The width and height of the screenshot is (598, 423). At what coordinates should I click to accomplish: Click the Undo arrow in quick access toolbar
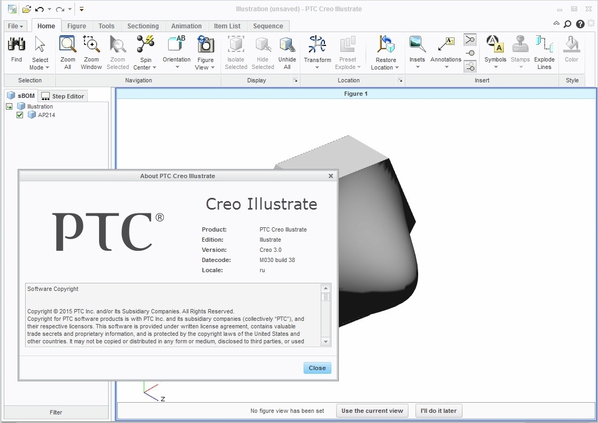click(40, 9)
